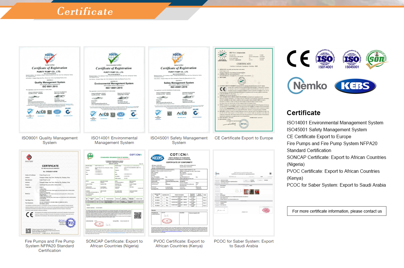
Task: Click 'For more certificate information' contact button
Action: pos(337,211)
